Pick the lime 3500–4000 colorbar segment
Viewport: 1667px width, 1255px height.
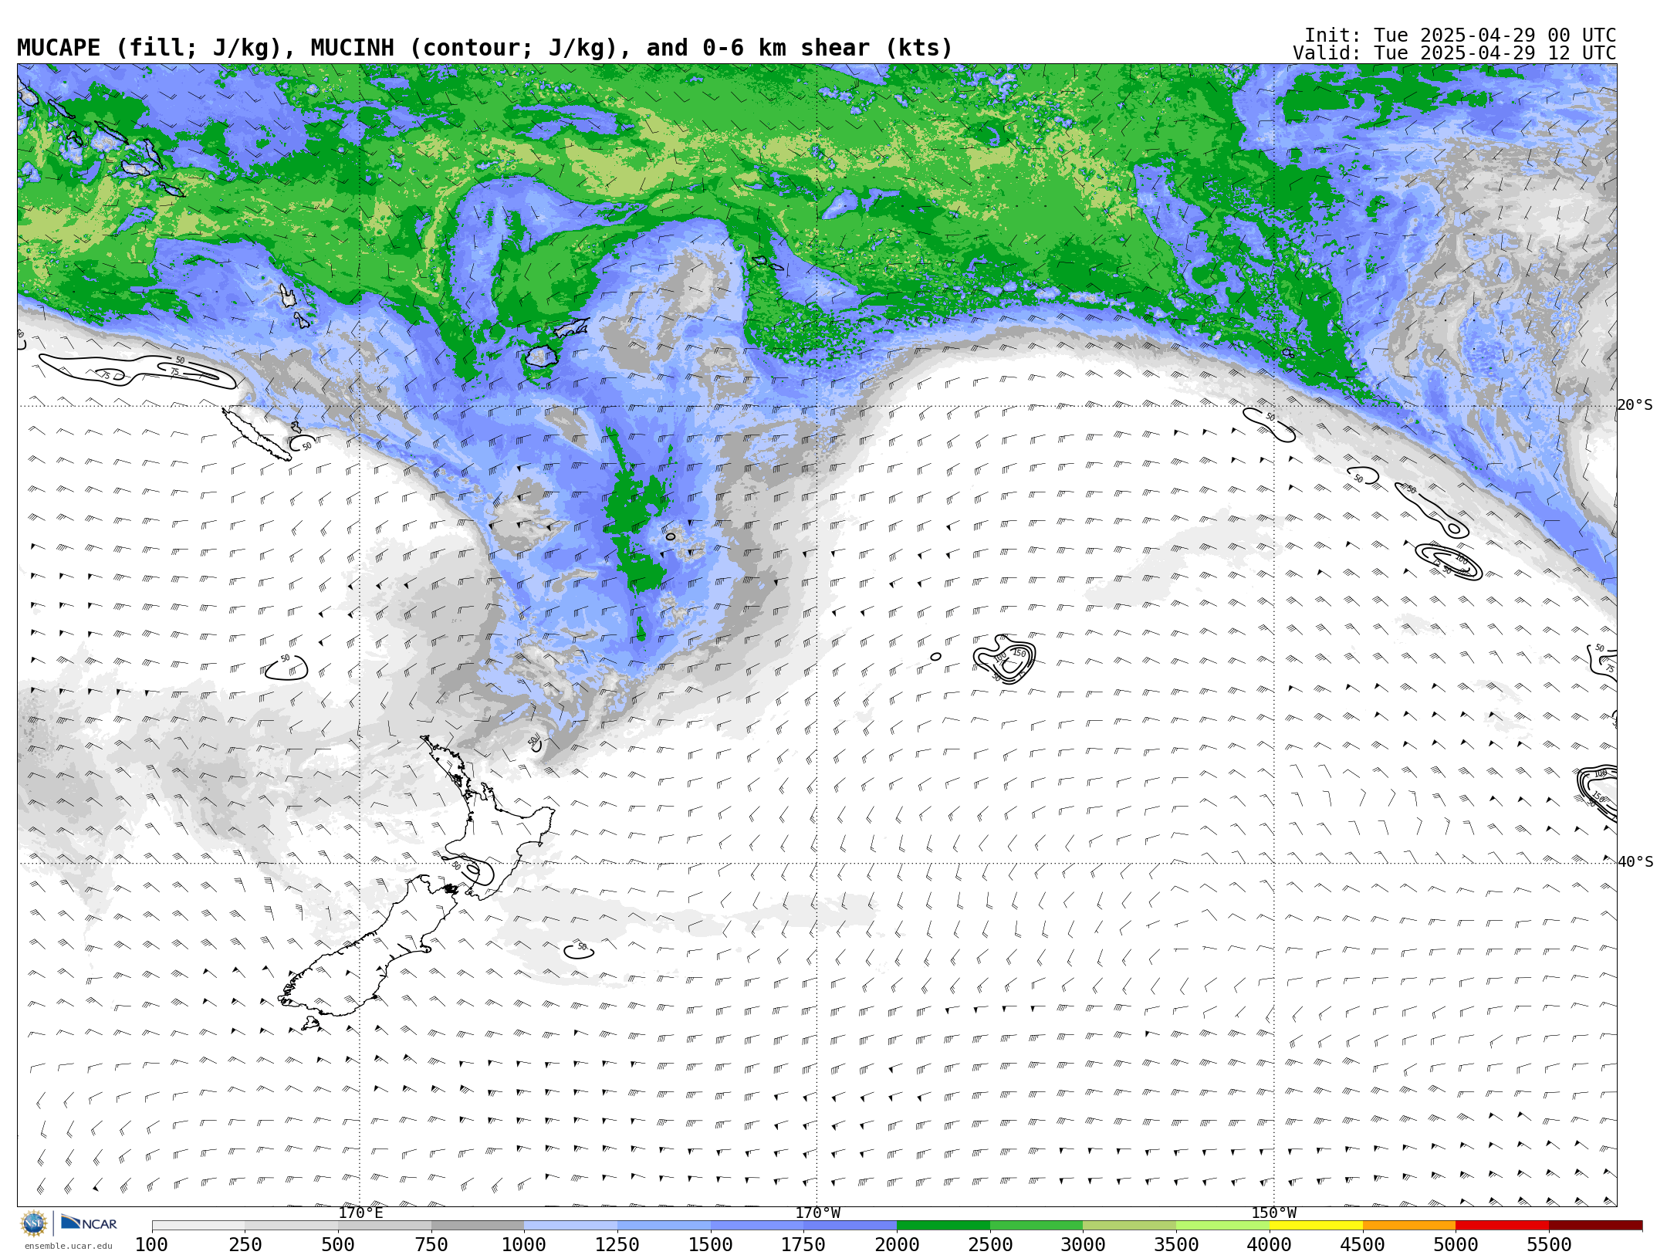[1222, 1226]
